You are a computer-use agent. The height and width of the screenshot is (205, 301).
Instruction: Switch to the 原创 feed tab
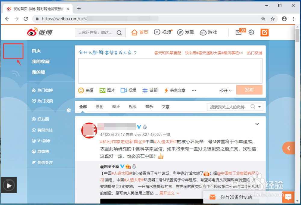pyautogui.click(x=99, y=107)
